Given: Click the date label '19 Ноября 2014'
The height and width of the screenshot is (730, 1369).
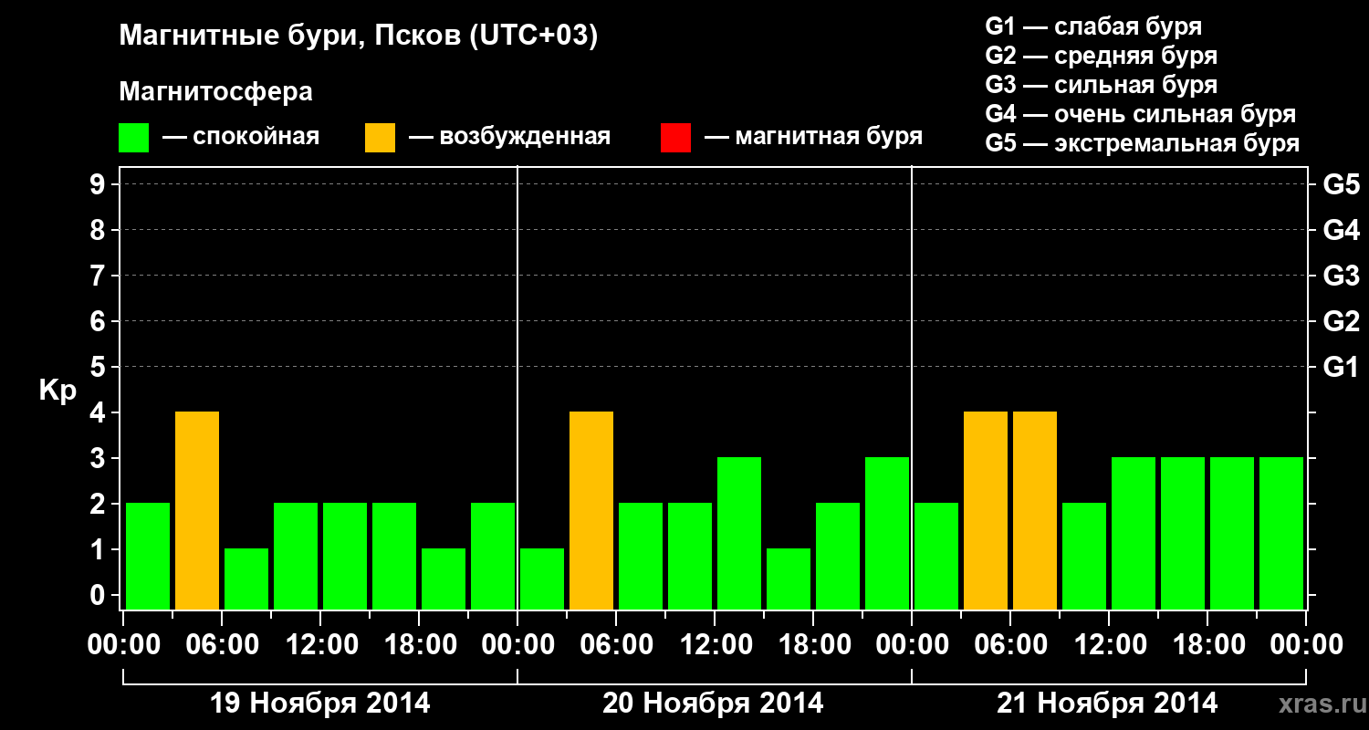Looking at the screenshot, I should click(x=319, y=704).
